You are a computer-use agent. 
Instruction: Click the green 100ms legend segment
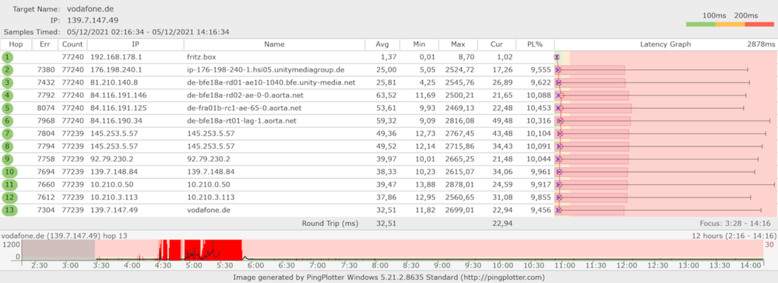(701, 24)
